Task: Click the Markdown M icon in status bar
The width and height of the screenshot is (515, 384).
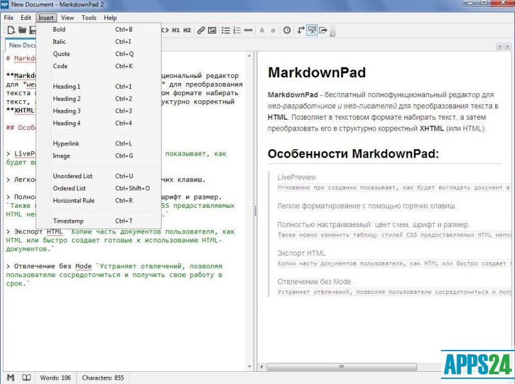Action: pos(11,378)
